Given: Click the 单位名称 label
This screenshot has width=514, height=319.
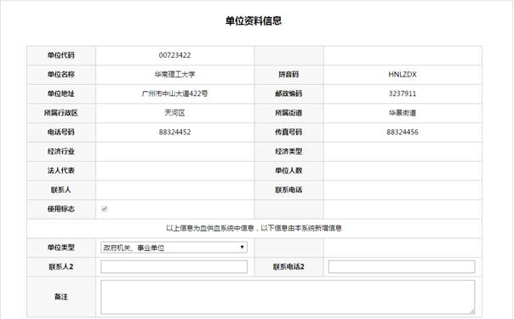Looking at the screenshot, I should tap(61, 74).
